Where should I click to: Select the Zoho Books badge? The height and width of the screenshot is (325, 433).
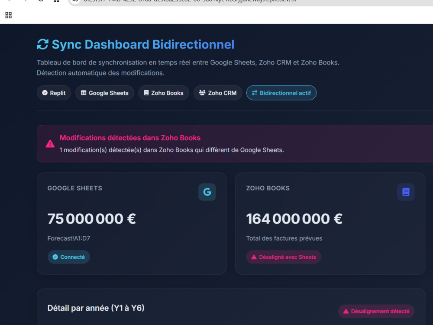pyautogui.click(x=164, y=93)
